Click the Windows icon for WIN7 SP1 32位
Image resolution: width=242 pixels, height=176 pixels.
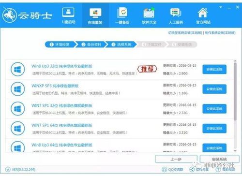point(18,109)
